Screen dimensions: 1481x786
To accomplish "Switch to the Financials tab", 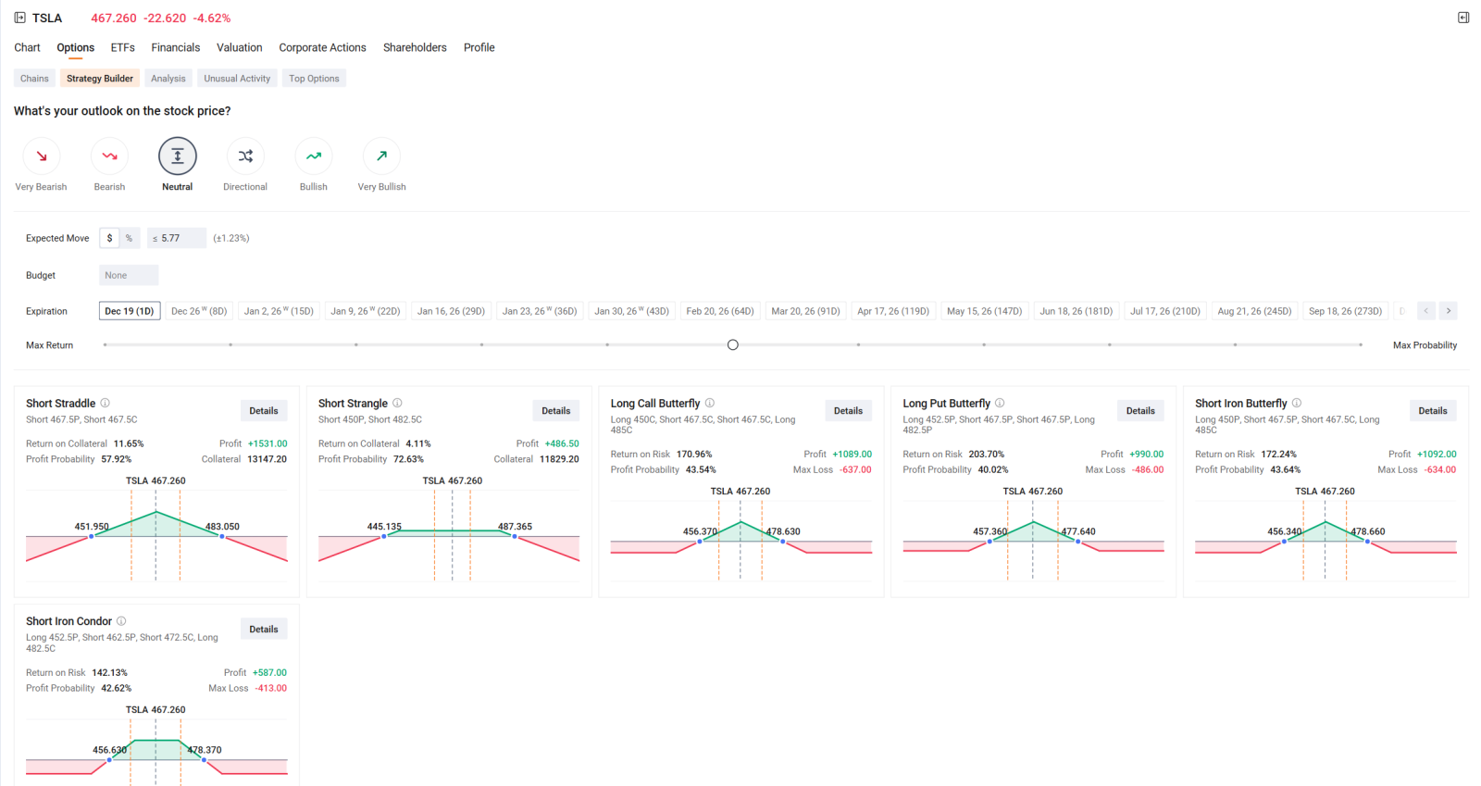I will tap(176, 47).
